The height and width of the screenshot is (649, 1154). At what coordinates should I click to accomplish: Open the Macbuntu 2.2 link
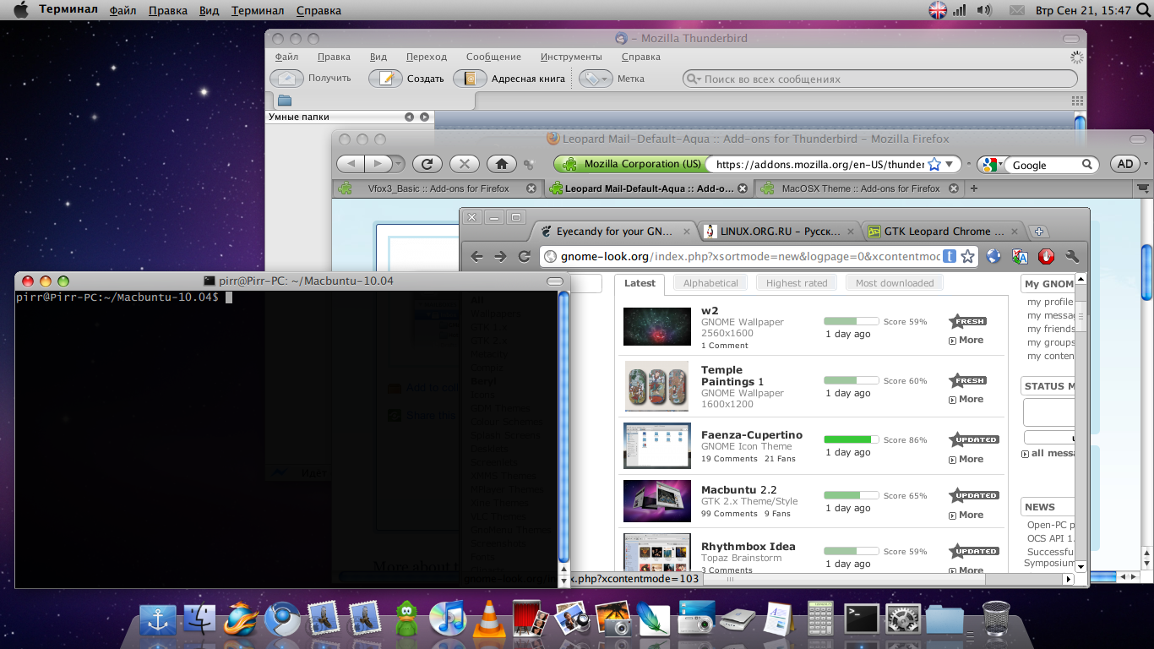tap(738, 489)
